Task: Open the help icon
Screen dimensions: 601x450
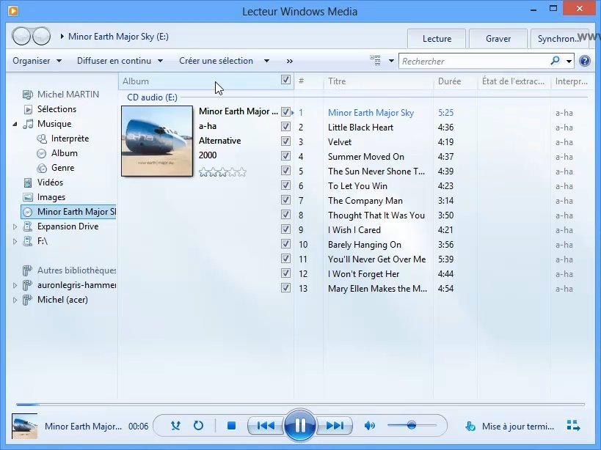Action: (x=585, y=61)
